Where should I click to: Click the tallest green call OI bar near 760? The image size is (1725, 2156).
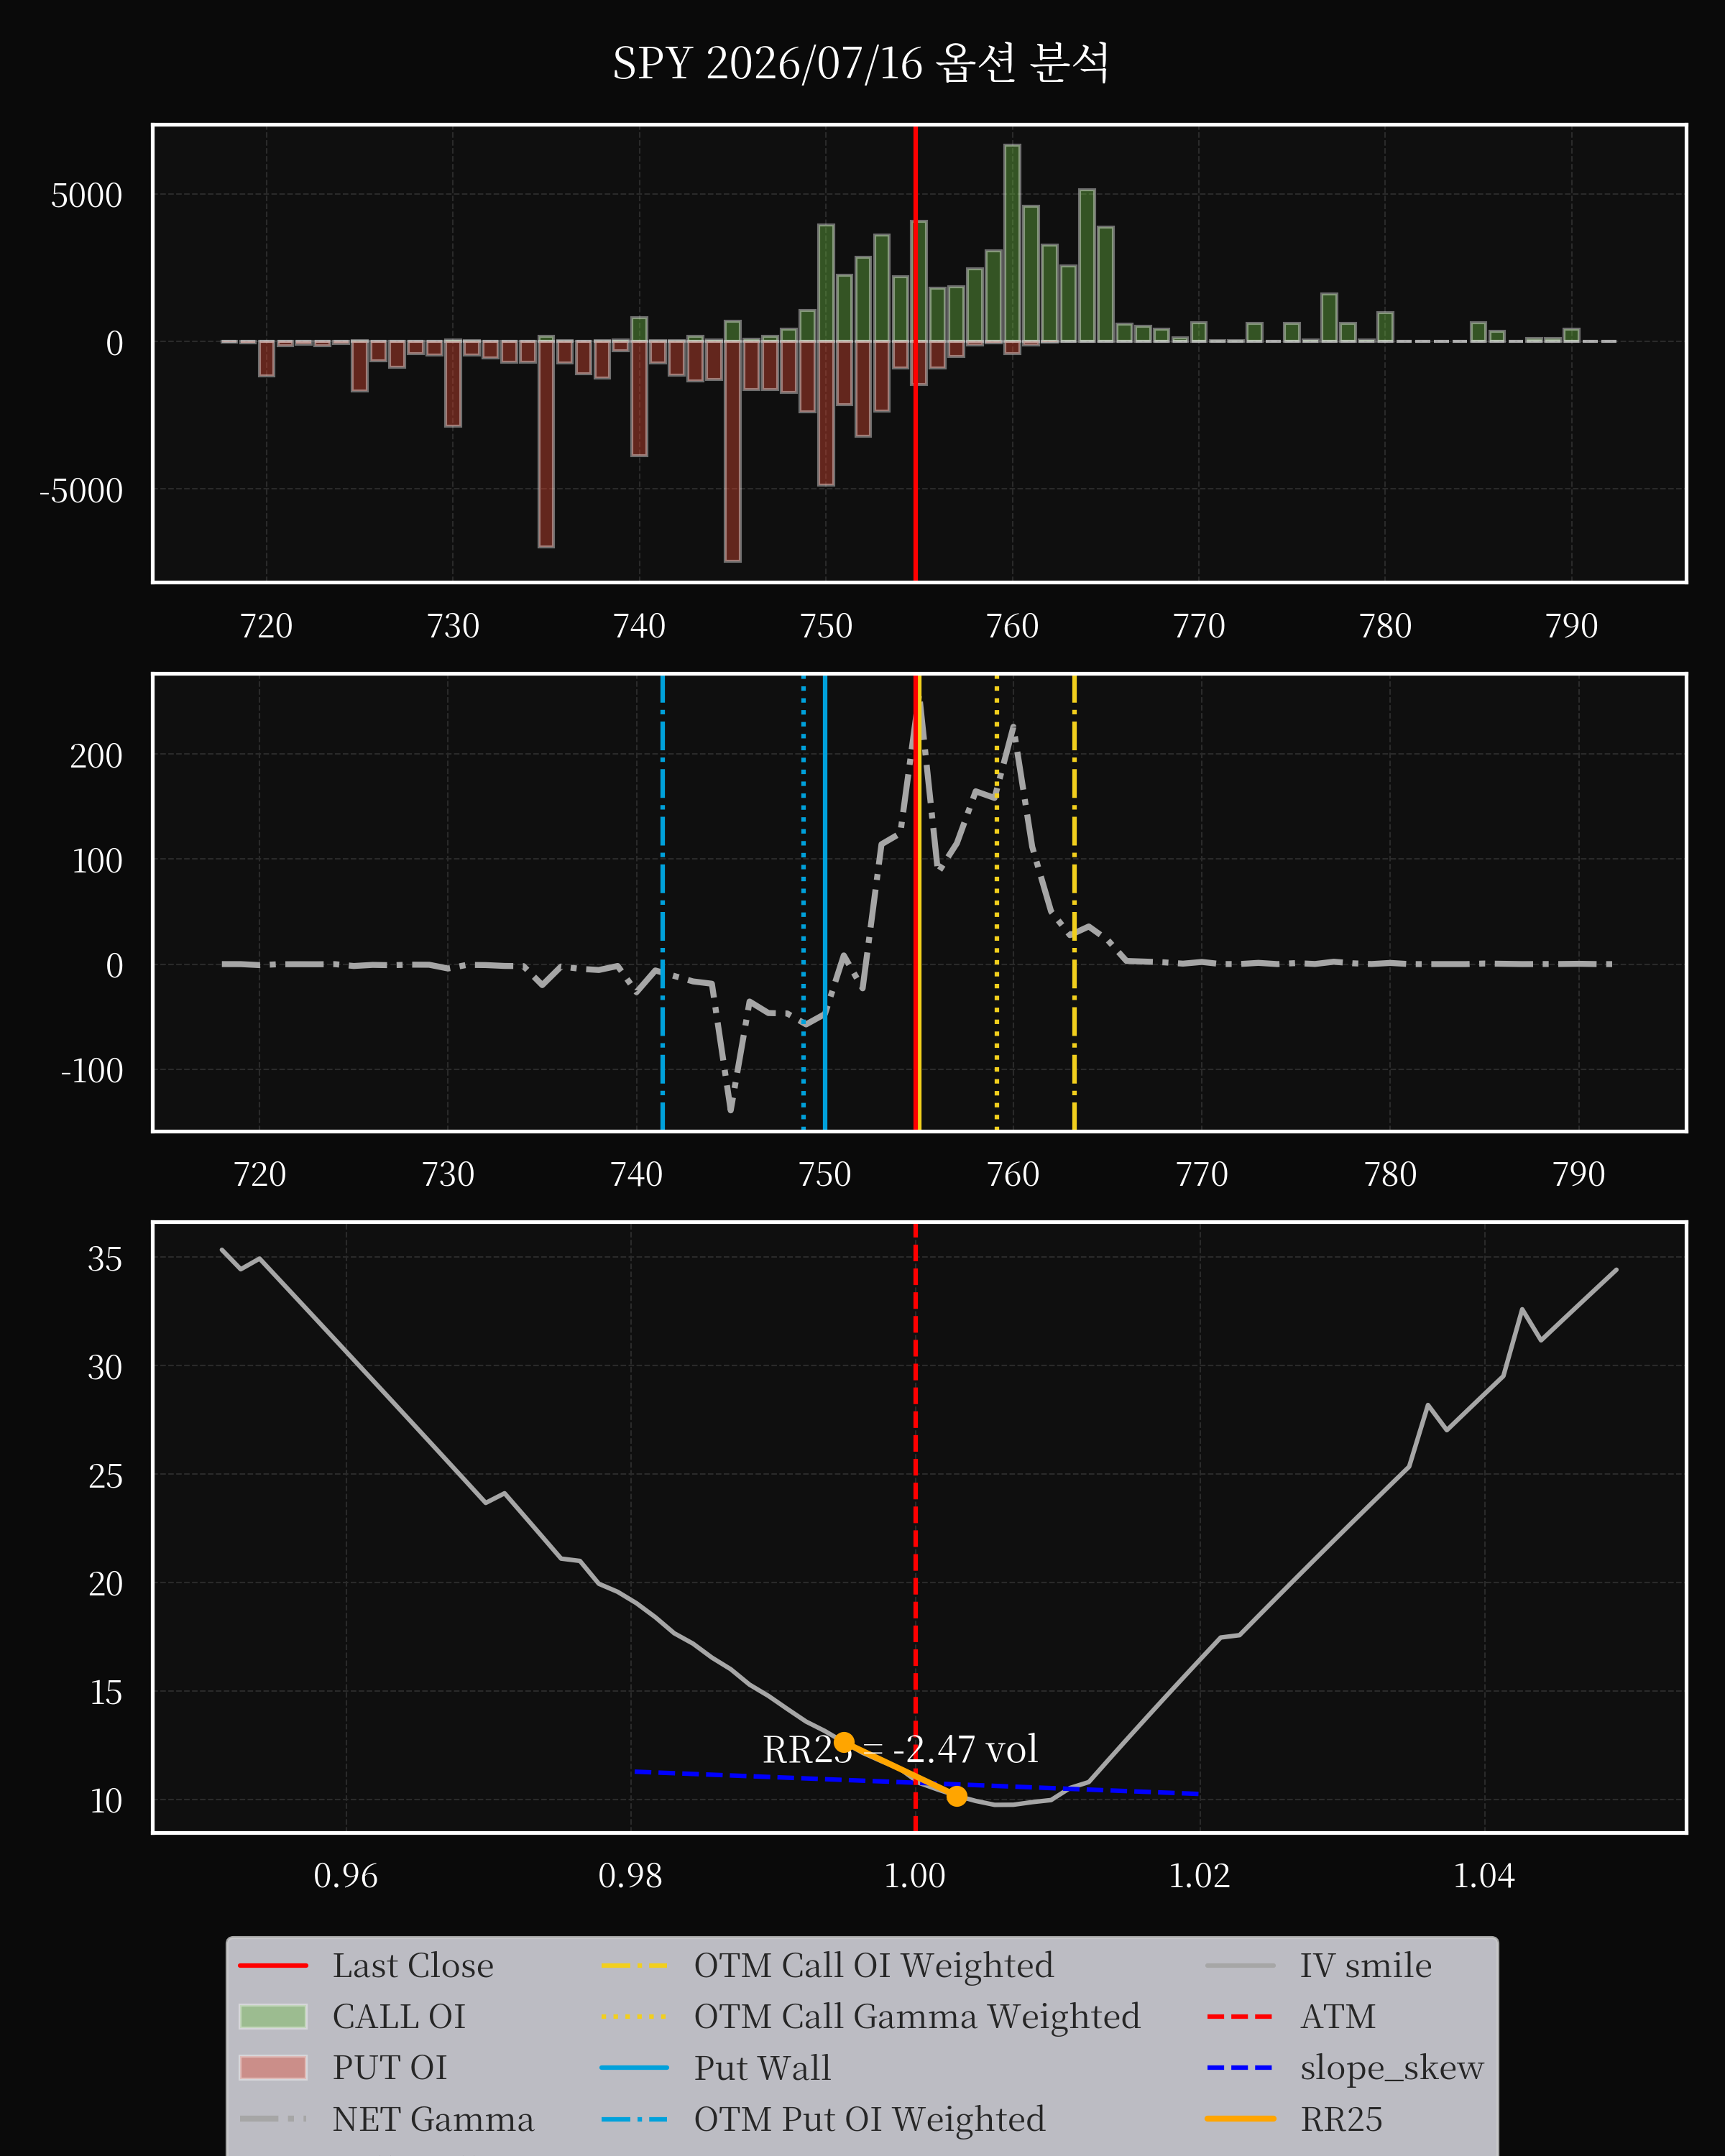[x=1012, y=243]
